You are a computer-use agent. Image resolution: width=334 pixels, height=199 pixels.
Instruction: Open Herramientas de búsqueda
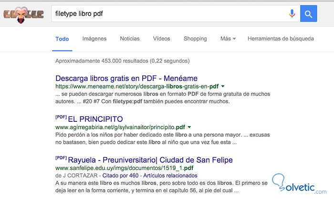click(281, 39)
